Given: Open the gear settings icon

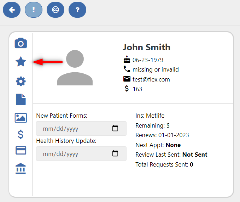Looking at the screenshot, I should pos(21,82).
